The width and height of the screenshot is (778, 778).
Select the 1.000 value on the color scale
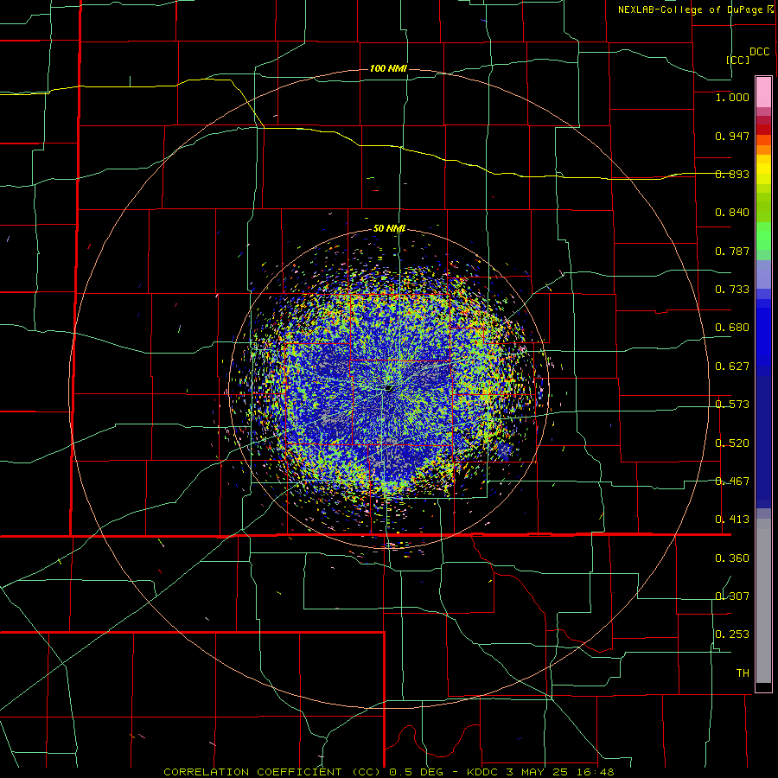[x=732, y=97]
